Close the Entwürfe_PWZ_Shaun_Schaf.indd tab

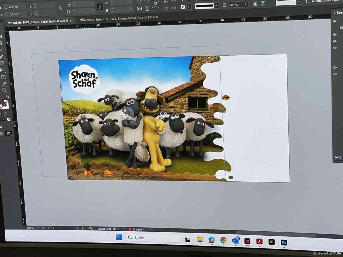click(x=71, y=21)
